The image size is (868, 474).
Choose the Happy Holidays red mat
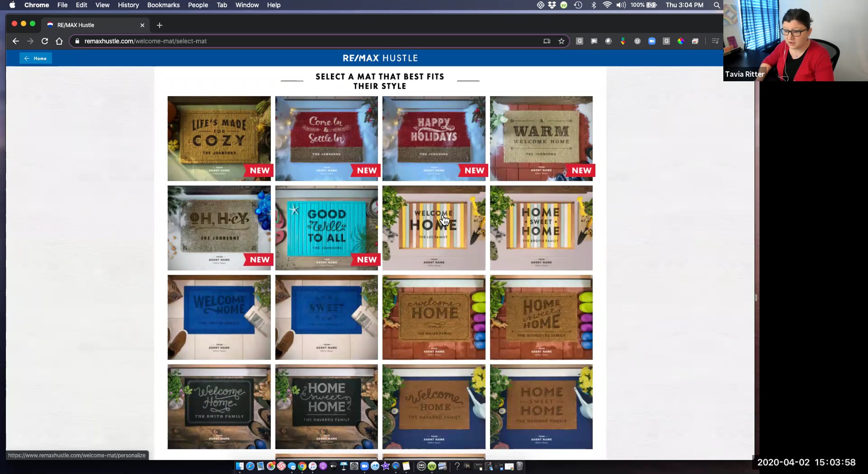(x=434, y=138)
